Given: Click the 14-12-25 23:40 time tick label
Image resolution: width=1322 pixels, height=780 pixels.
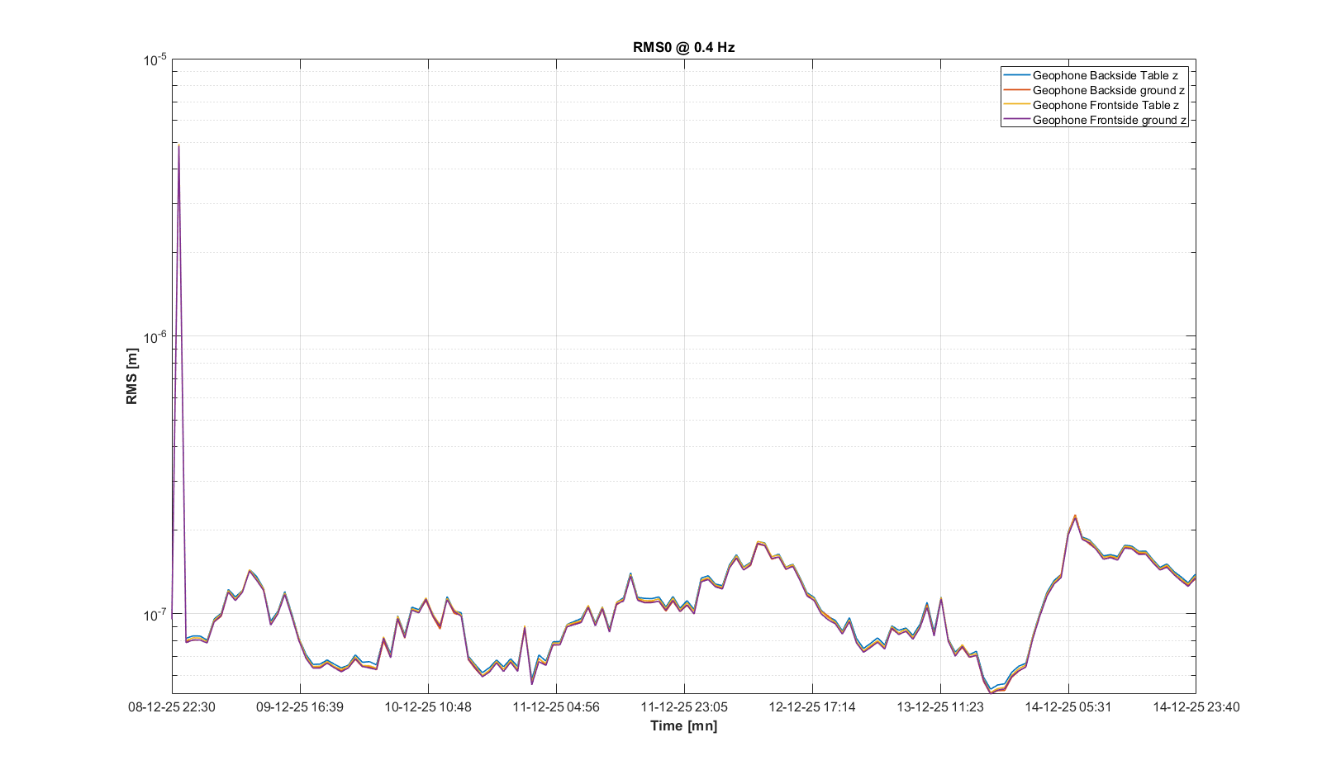Looking at the screenshot, I should 1196,706.
